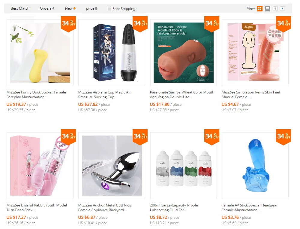Click the 34% off badge on the airplane cup
300x229 pixels.
pos(140,24)
